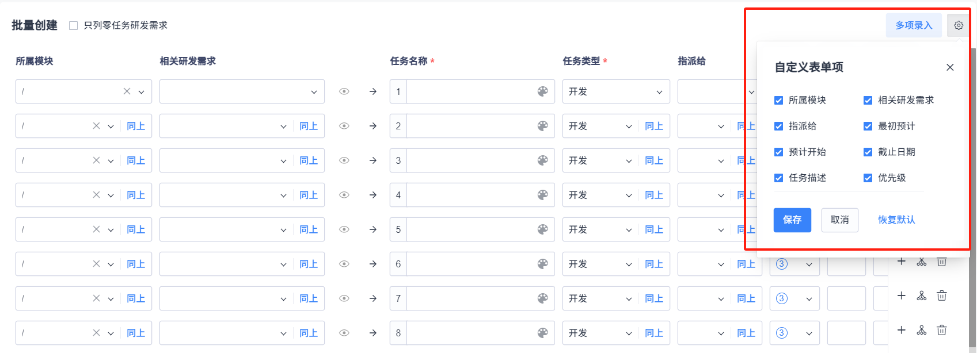
Task: Click the trash icon in row 6
Action: coord(942,262)
